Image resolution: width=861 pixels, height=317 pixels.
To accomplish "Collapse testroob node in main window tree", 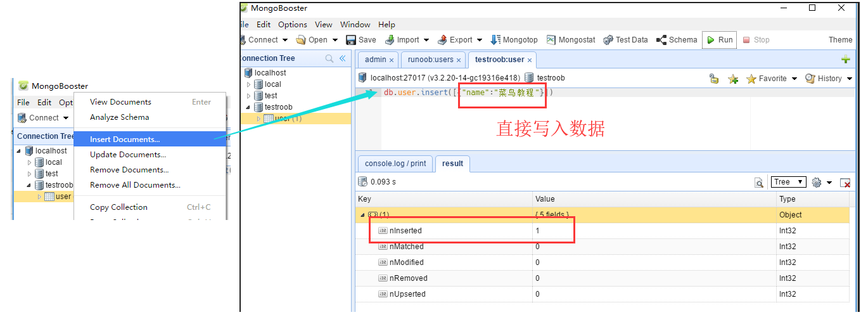I will (x=249, y=107).
